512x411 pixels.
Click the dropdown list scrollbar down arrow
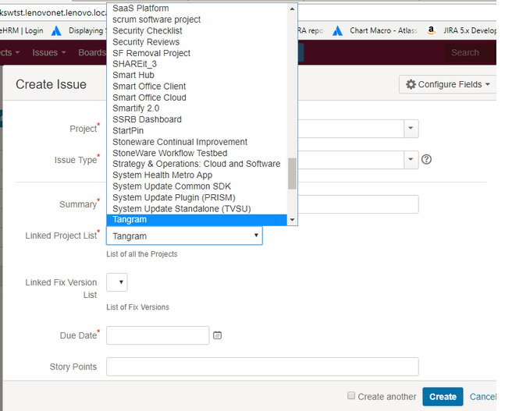[x=292, y=220]
